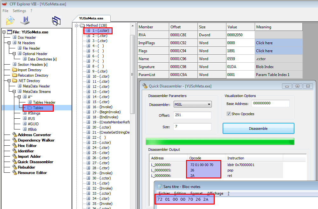The height and width of the screenshot is (209, 318).
Task: Open the Import Directory folder
Action: point(29,70)
